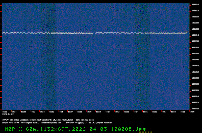Image resolution: width=202 pixels, height=133 pixels.
Task: Click the last time label on the time axis
Action: tap(191, 111)
